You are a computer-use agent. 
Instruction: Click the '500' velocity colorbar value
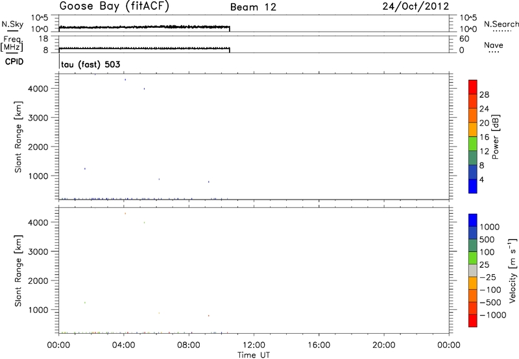[x=487, y=239]
